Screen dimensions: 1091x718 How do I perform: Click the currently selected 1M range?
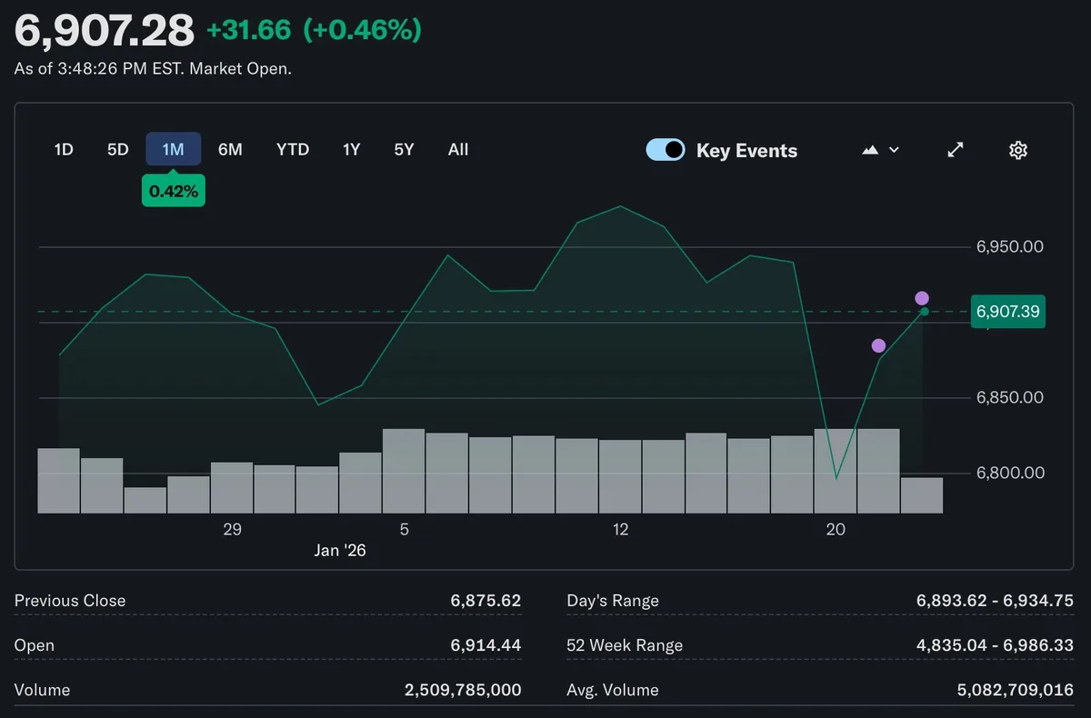173,150
